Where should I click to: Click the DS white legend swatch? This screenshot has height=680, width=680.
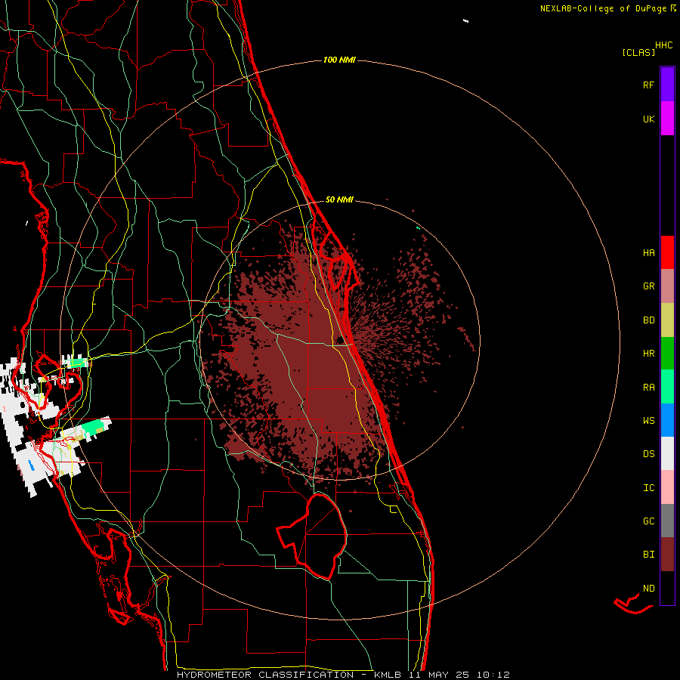(667, 453)
